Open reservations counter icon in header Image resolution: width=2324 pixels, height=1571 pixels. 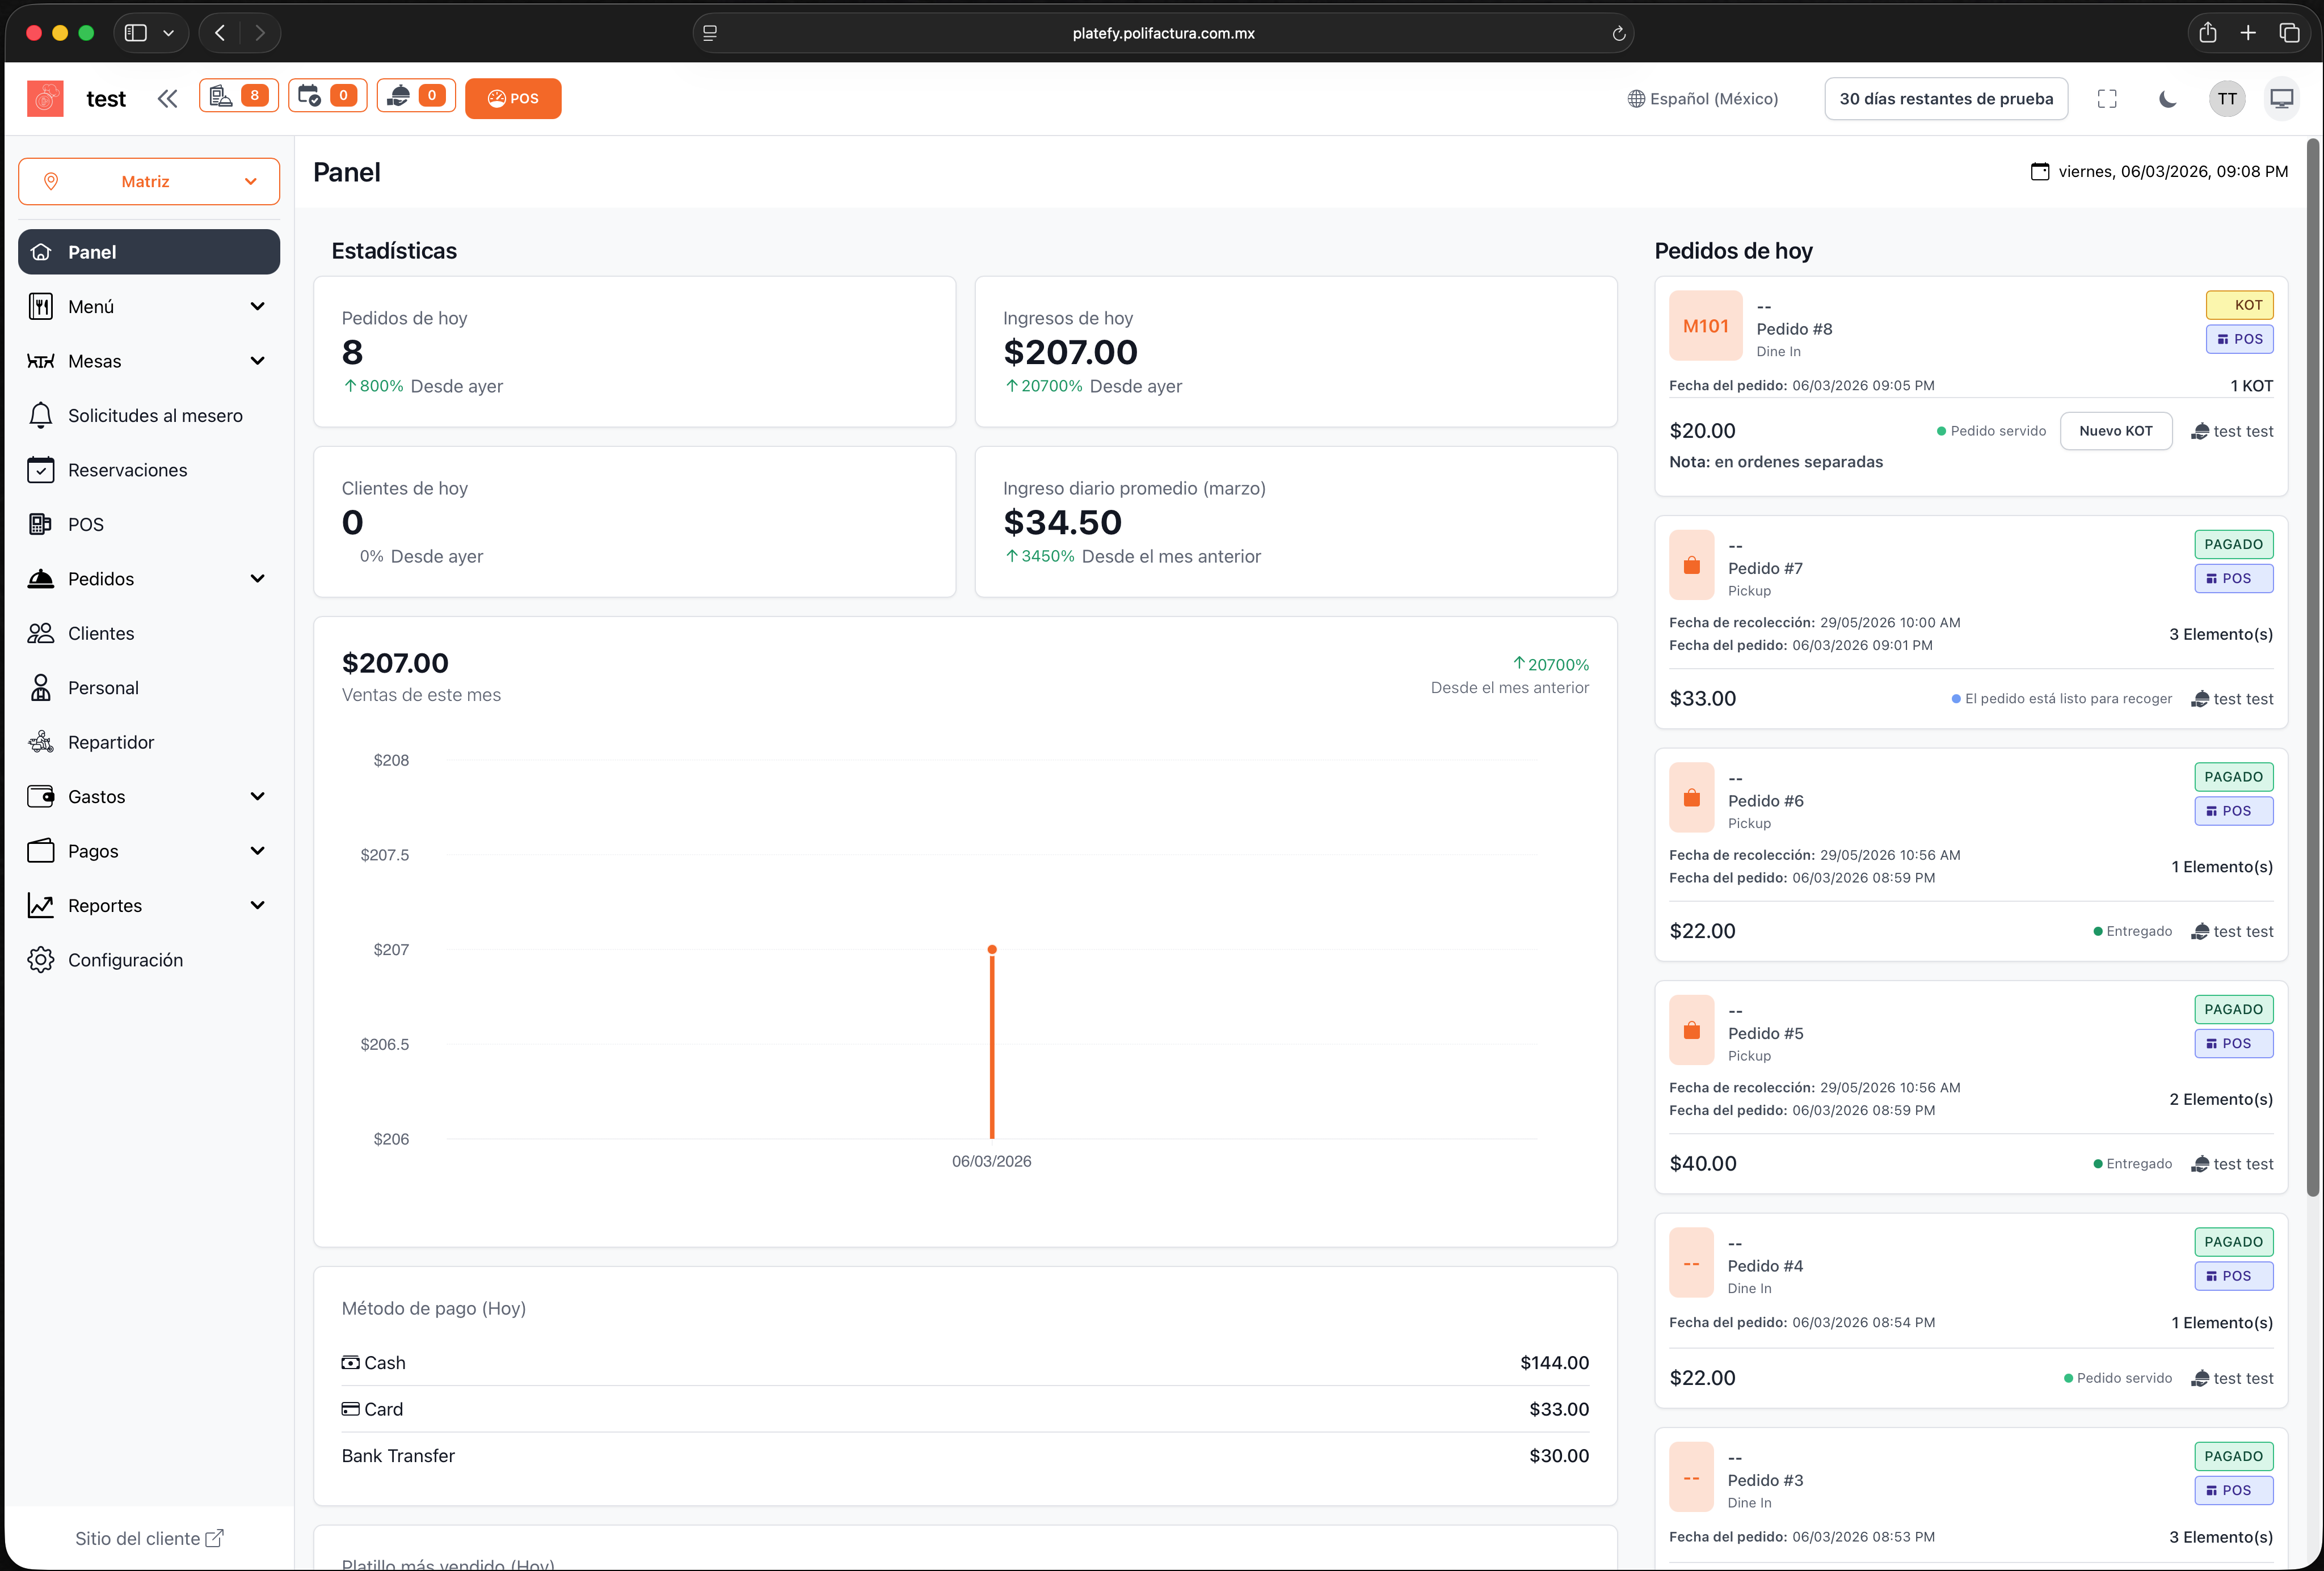(327, 96)
